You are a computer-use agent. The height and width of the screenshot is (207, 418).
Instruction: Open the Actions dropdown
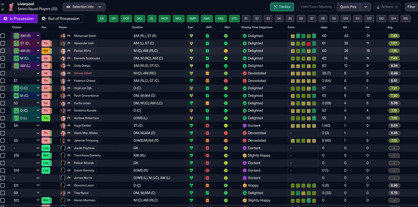tap(387, 7)
